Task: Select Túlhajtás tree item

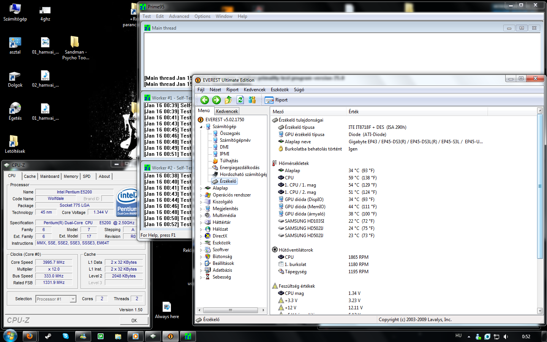Action: point(229,161)
